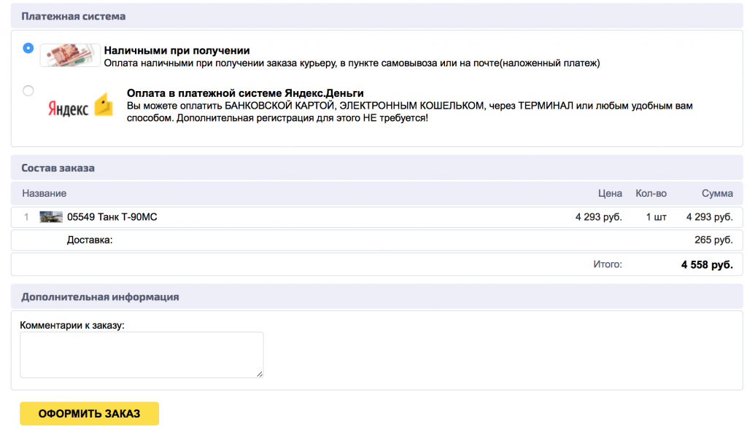Click the Сумма column header
This screenshot has width=747, height=443.
tap(717, 193)
